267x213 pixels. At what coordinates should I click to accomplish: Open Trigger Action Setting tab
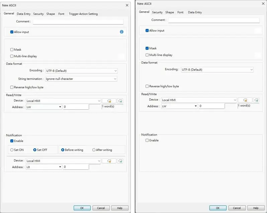pos(83,14)
